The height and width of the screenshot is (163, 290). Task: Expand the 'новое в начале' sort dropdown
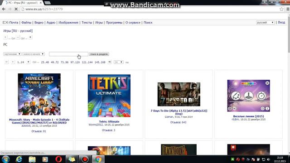34,54
